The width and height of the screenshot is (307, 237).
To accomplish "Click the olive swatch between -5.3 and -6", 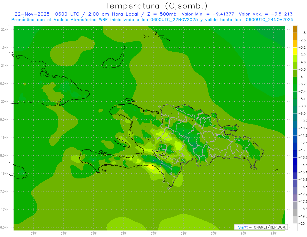I will (295, 73).
